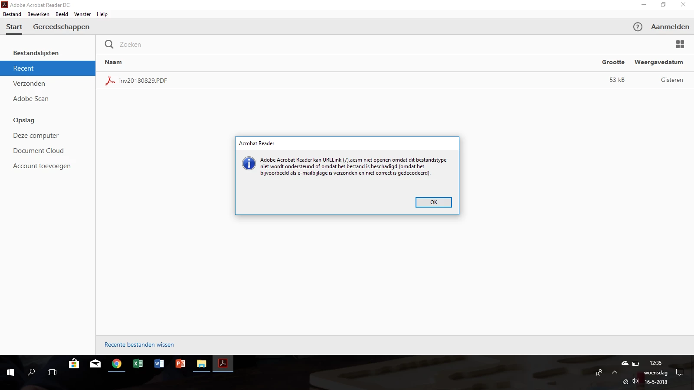Sort the list by Weergavedatum column
The height and width of the screenshot is (390, 694).
click(658, 62)
